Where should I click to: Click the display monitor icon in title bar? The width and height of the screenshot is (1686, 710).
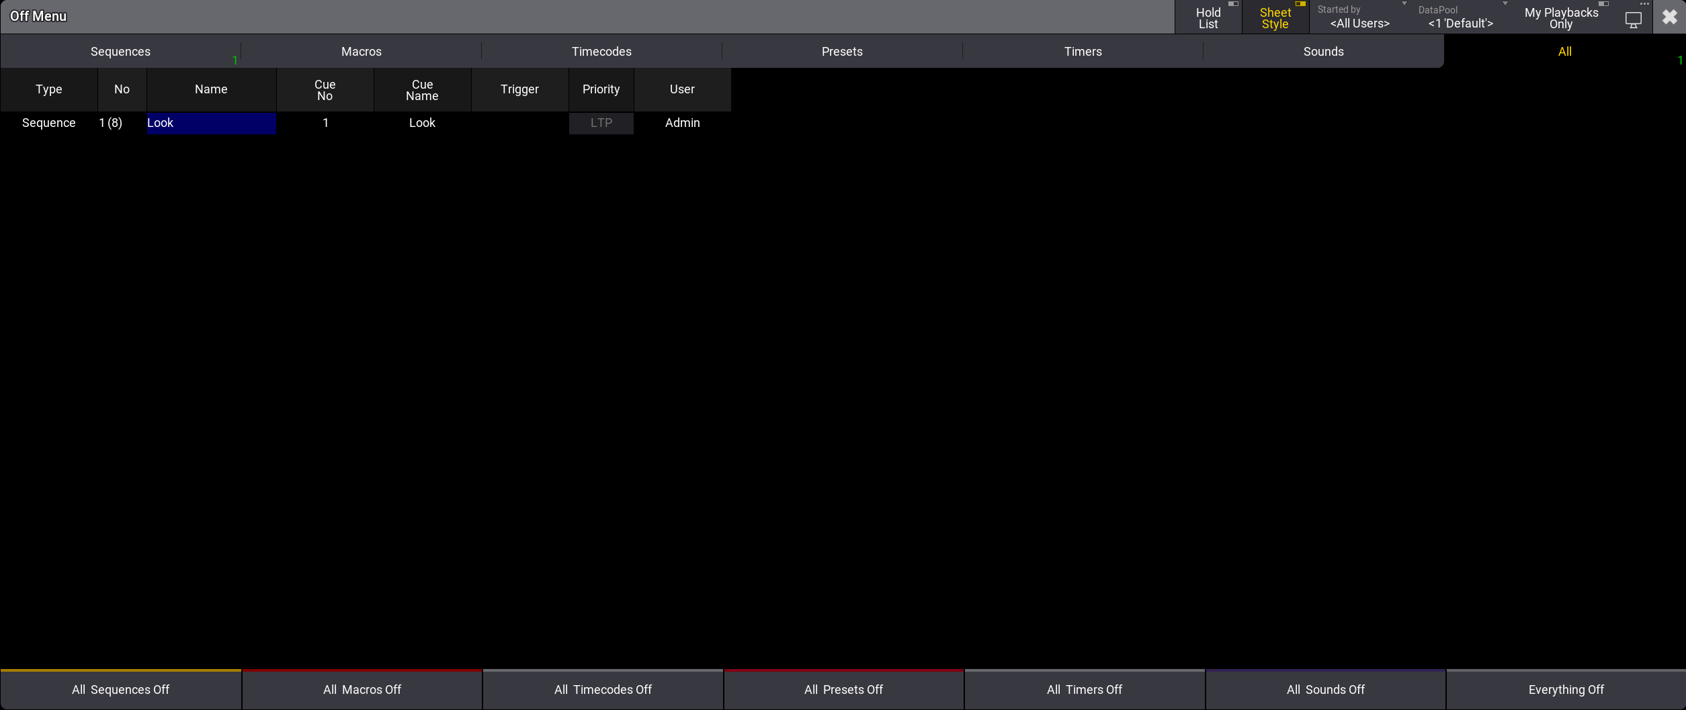click(1633, 19)
